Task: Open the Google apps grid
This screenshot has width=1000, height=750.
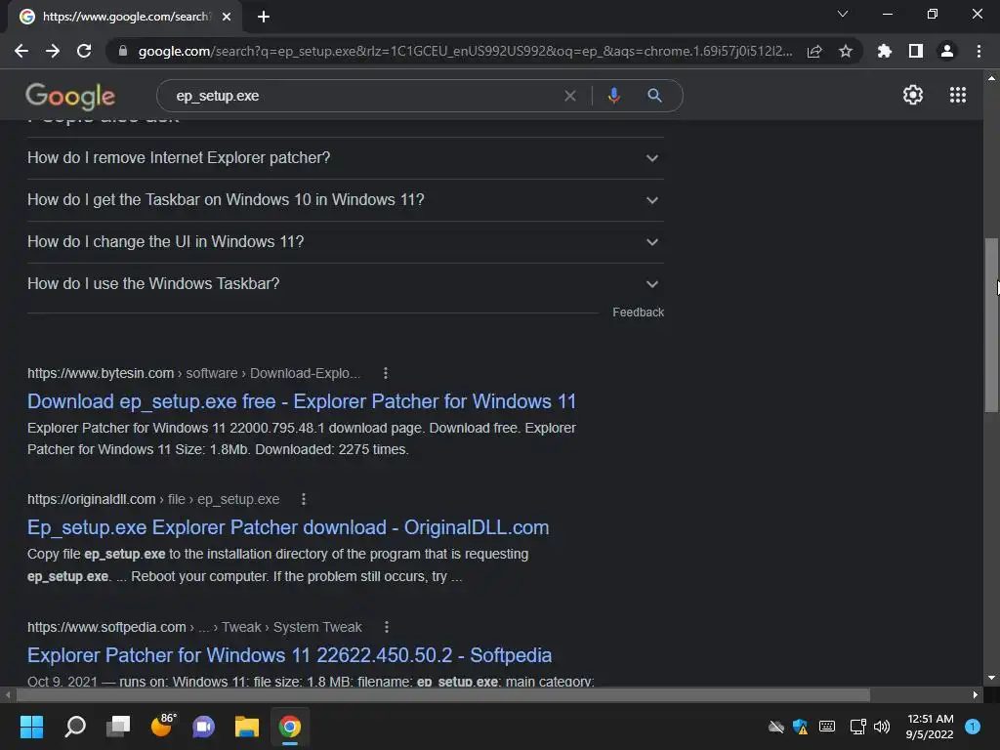Action: coord(958,95)
